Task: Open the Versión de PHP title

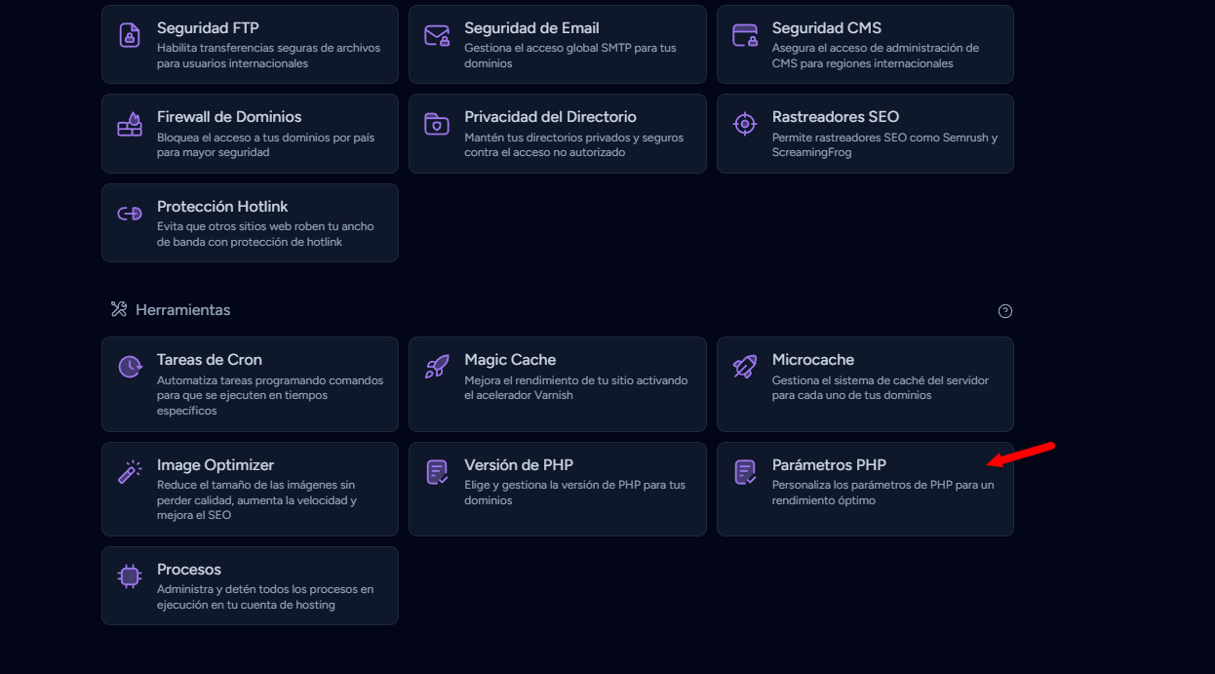Action: coord(519,465)
